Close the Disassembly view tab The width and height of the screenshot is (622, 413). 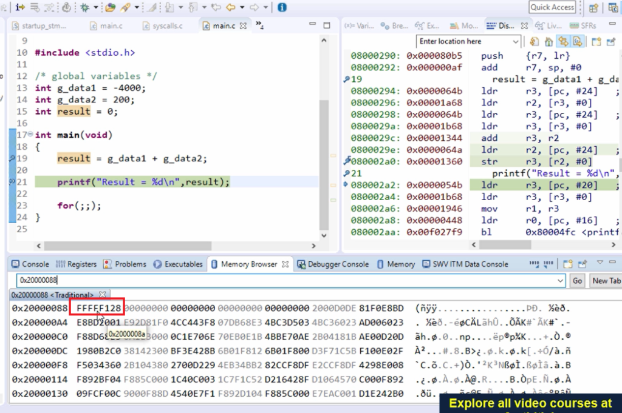tap(524, 25)
